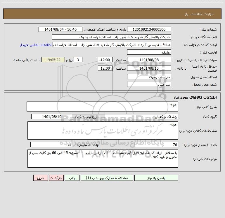The image size is (225, 218).
Task: Select the remaining time countdown field
Action: 53,60
